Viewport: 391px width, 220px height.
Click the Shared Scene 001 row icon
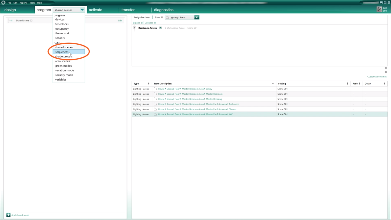pyautogui.click(x=11, y=21)
